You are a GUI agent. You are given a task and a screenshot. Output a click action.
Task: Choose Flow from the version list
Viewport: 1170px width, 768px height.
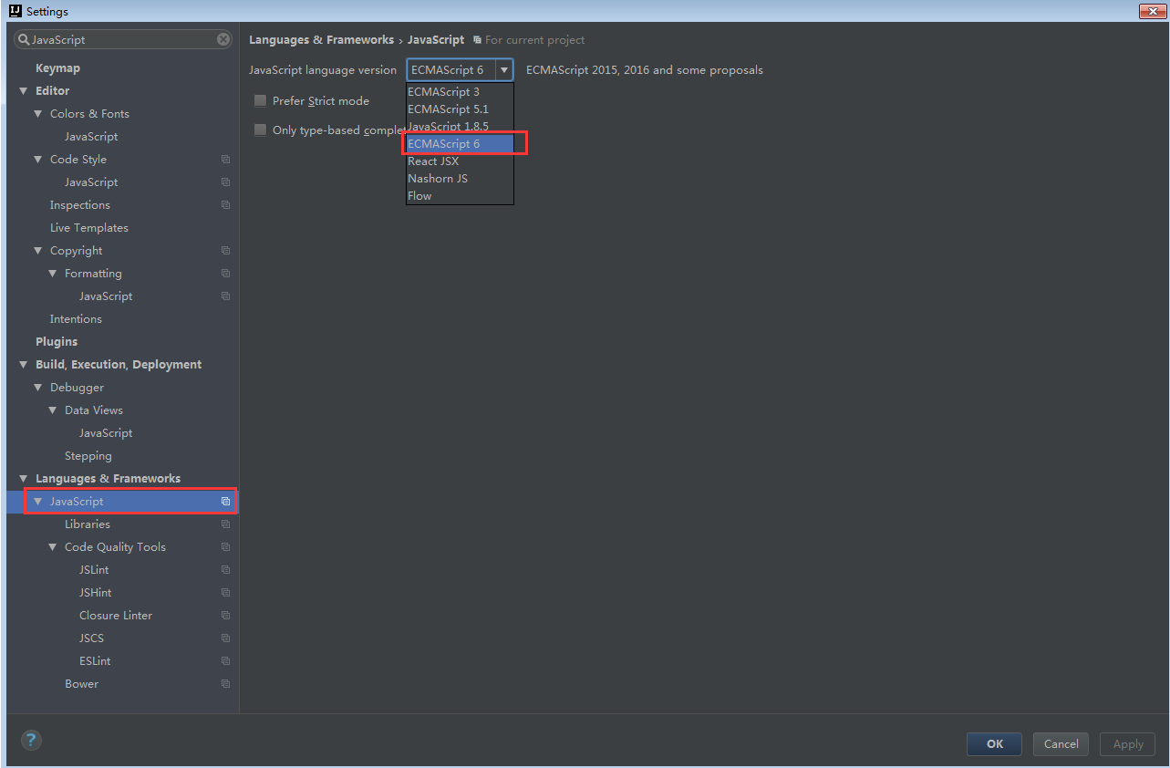pos(460,196)
